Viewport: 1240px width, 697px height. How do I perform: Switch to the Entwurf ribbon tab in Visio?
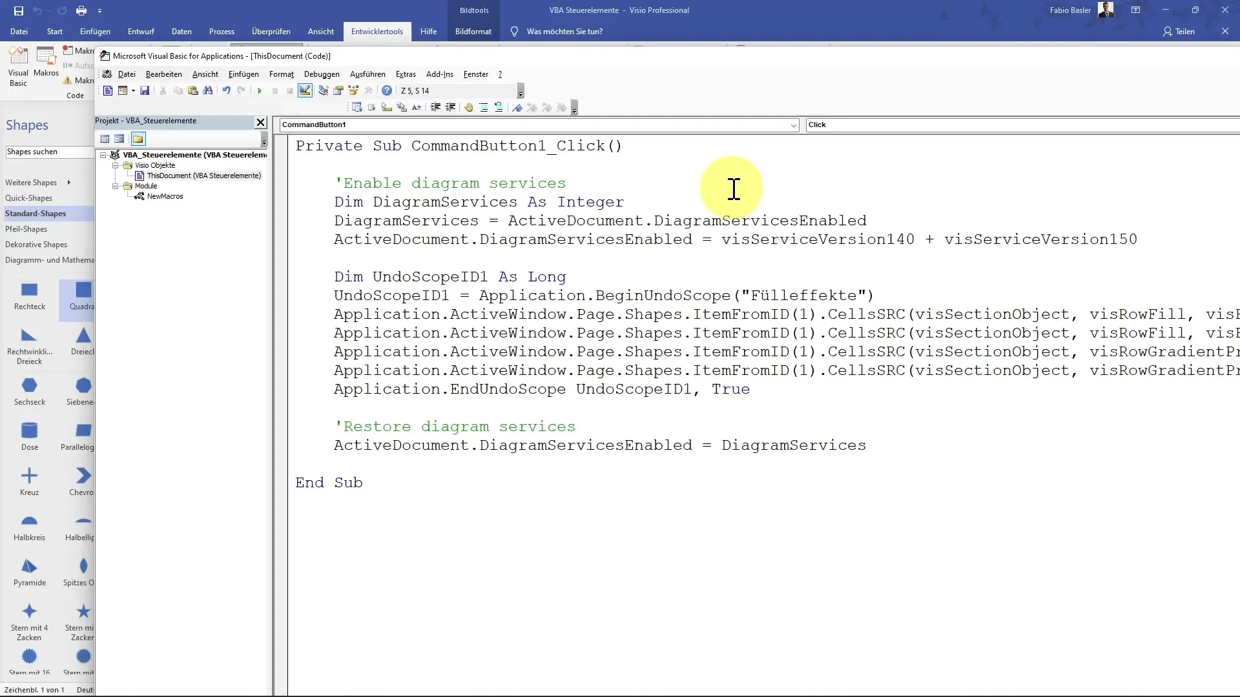pos(141,31)
